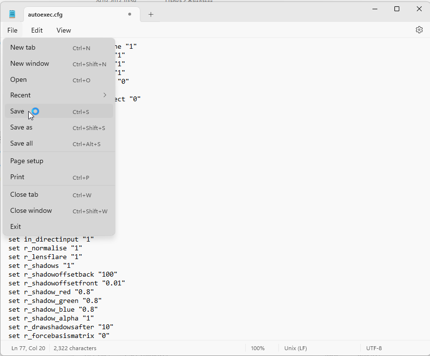This screenshot has width=430, height=356.
Task: Click the Notepad app icon in title bar
Action: (12, 14)
